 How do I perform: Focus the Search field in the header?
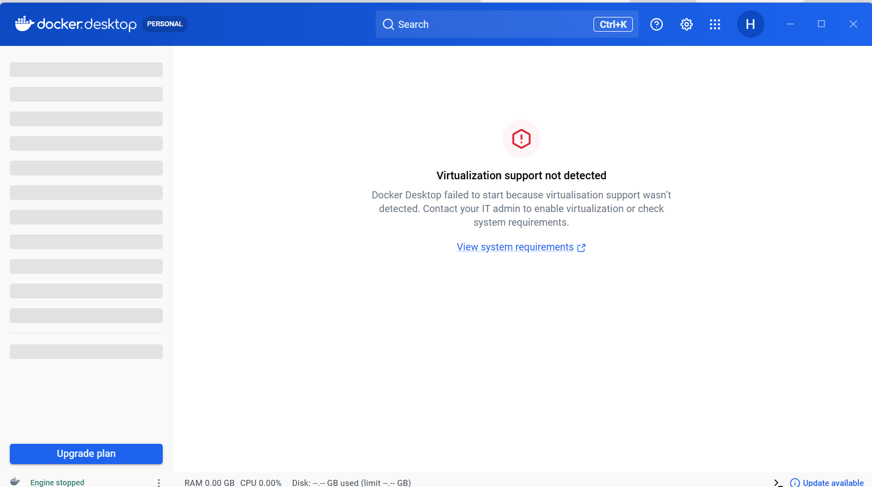point(507,24)
